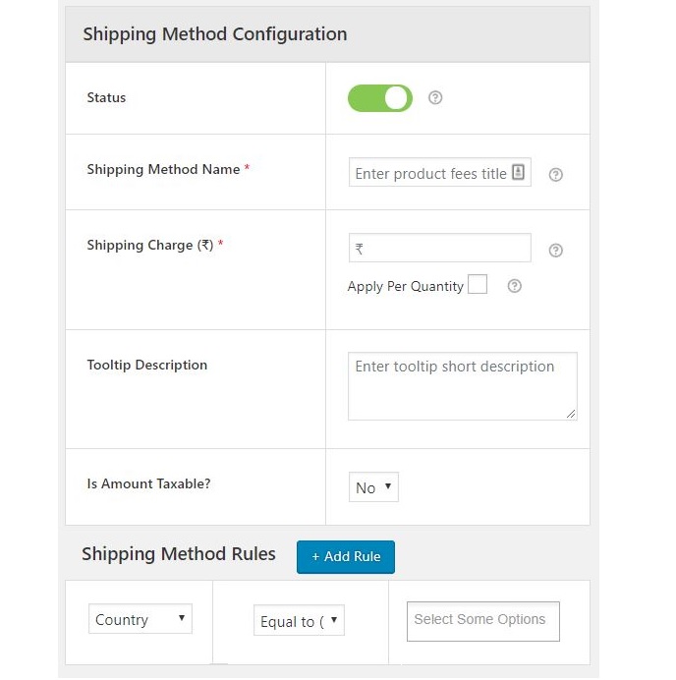Image resolution: width=676 pixels, height=680 pixels.
Task: Open the Equal to condition dropdown
Action: pyautogui.click(x=299, y=621)
